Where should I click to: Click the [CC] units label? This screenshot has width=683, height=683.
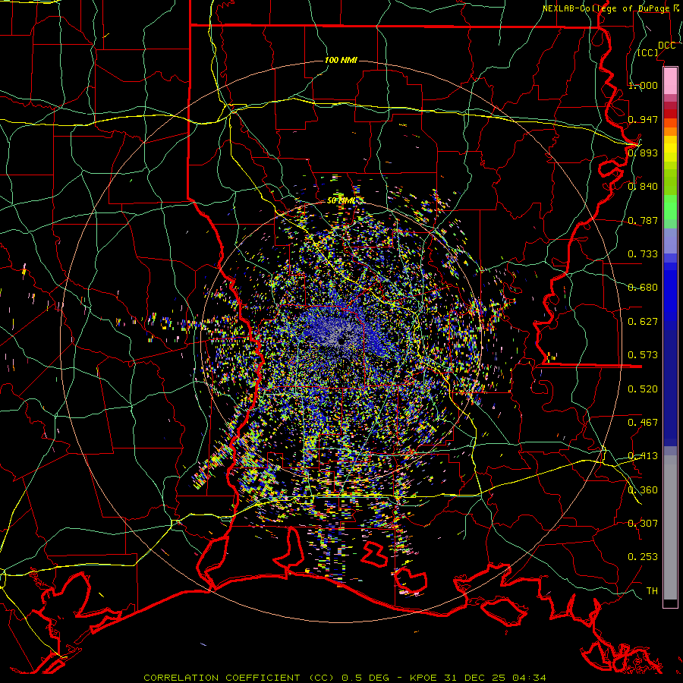(x=648, y=52)
